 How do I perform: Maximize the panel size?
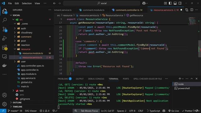pos(192,79)
